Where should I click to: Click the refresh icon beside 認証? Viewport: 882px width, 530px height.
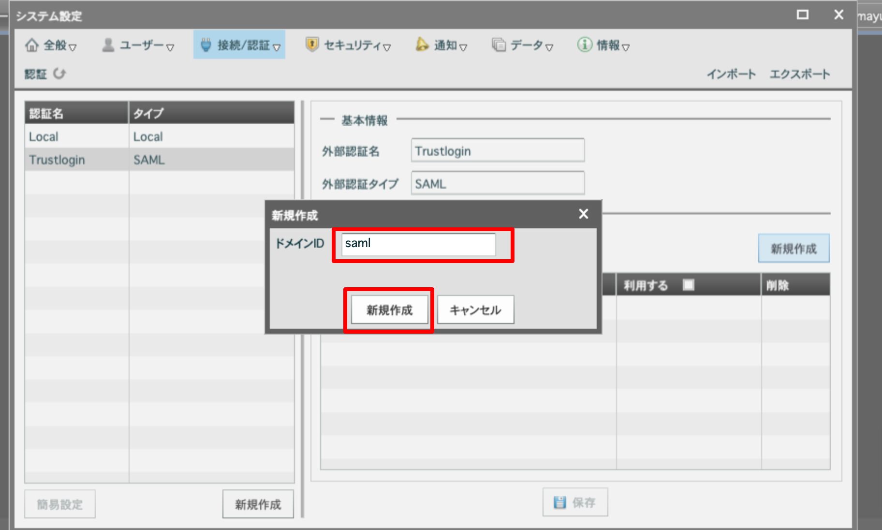point(59,74)
